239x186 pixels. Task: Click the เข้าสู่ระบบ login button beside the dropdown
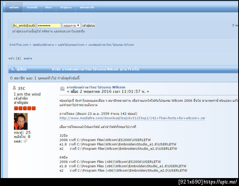[x=88, y=25]
